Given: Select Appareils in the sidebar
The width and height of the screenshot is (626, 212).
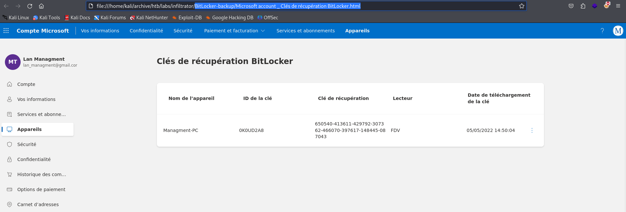Looking at the screenshot, I should click(38, 129).
